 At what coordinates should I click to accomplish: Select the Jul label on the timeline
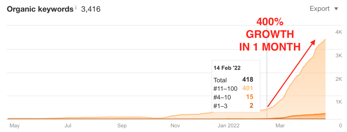tap(68, 126)
